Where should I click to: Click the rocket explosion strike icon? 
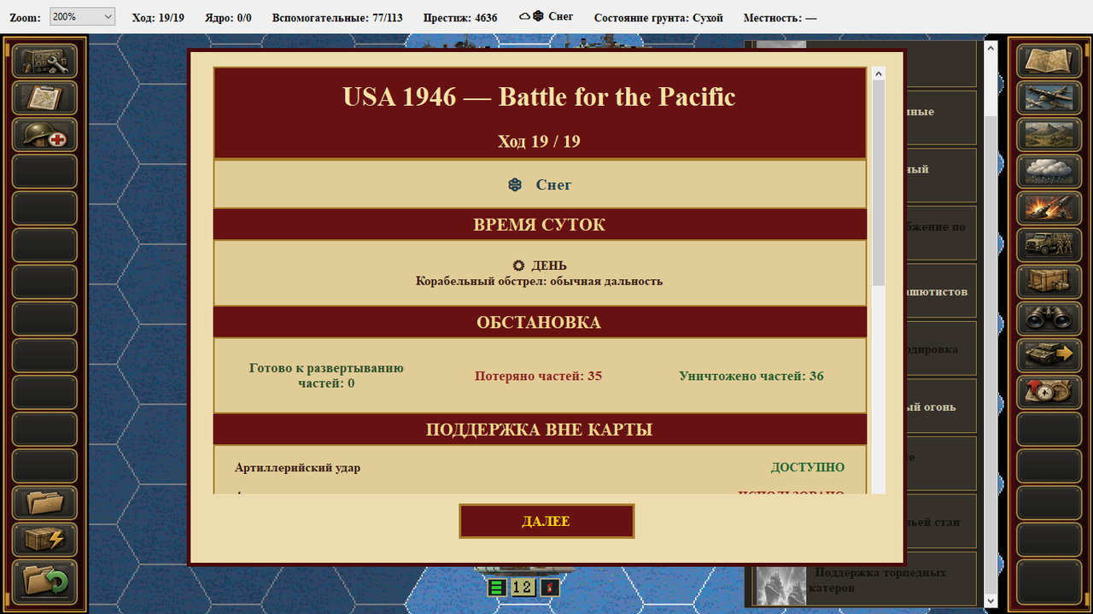(1049, 208)
